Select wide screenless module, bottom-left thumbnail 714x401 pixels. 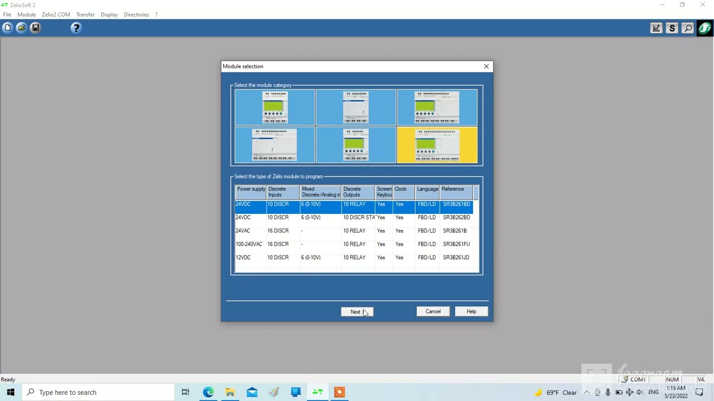click(x=275, y=145)
